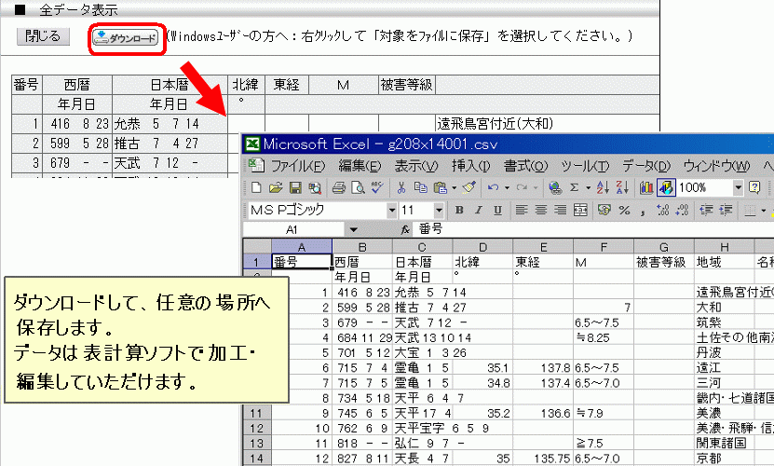Click the Excel cell containing 遠江

pos(724,367)
